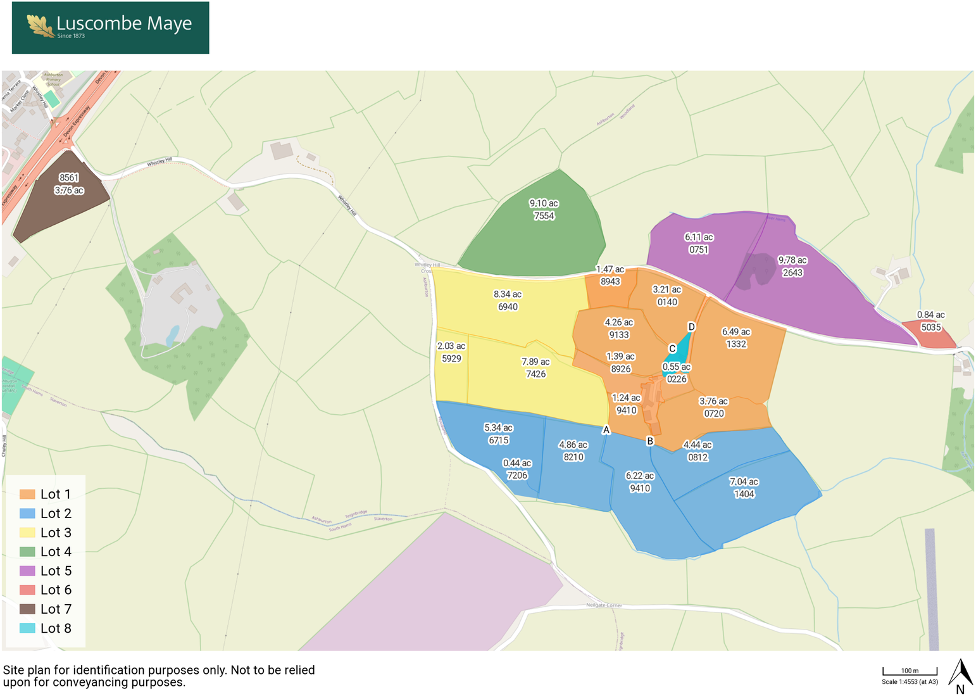The width and height of the screenshot is (976, 696).
Task: Select the Lot 4 legend label
Action: click(x=56, y=552)
